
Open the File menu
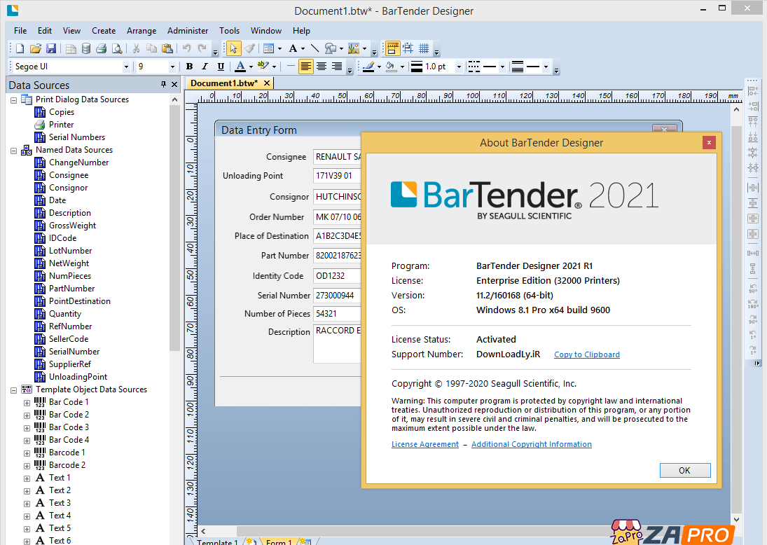click(x=20, y=30)
